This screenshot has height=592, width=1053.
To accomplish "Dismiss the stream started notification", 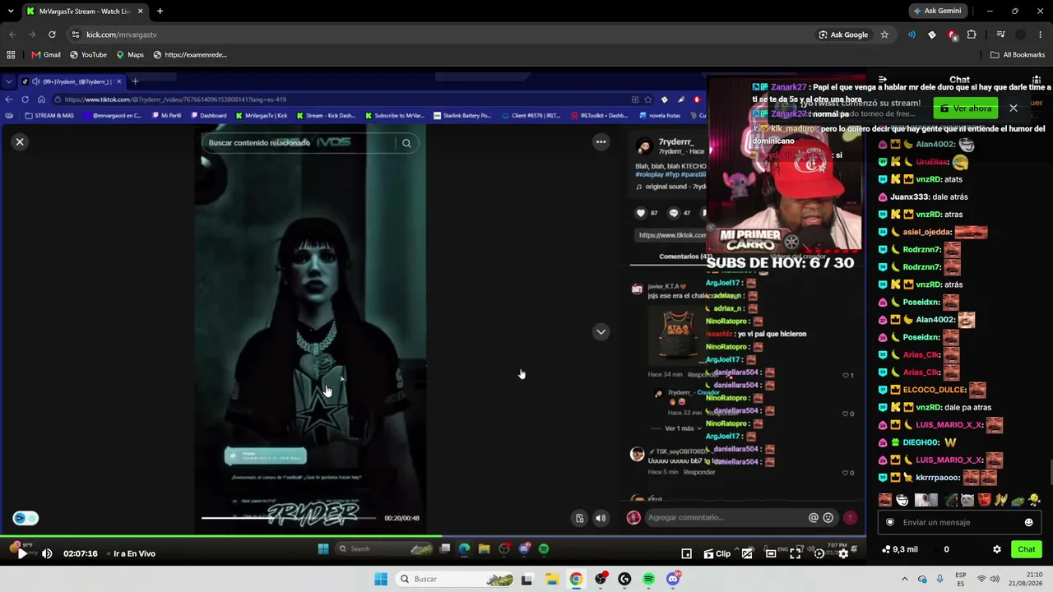I will [x=1014, y=108].
